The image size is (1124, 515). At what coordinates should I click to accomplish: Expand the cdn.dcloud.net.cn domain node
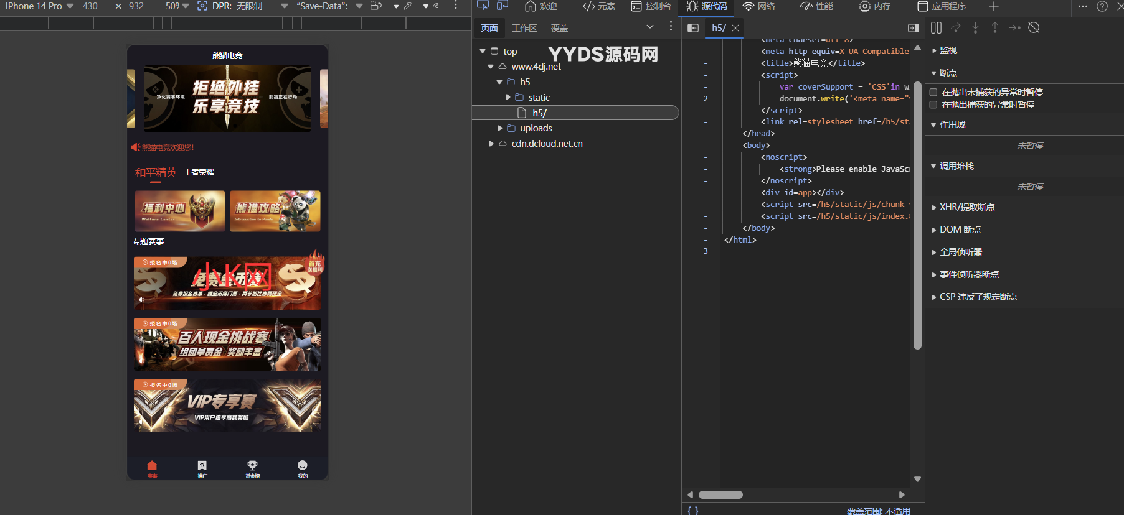click(491, 144)
